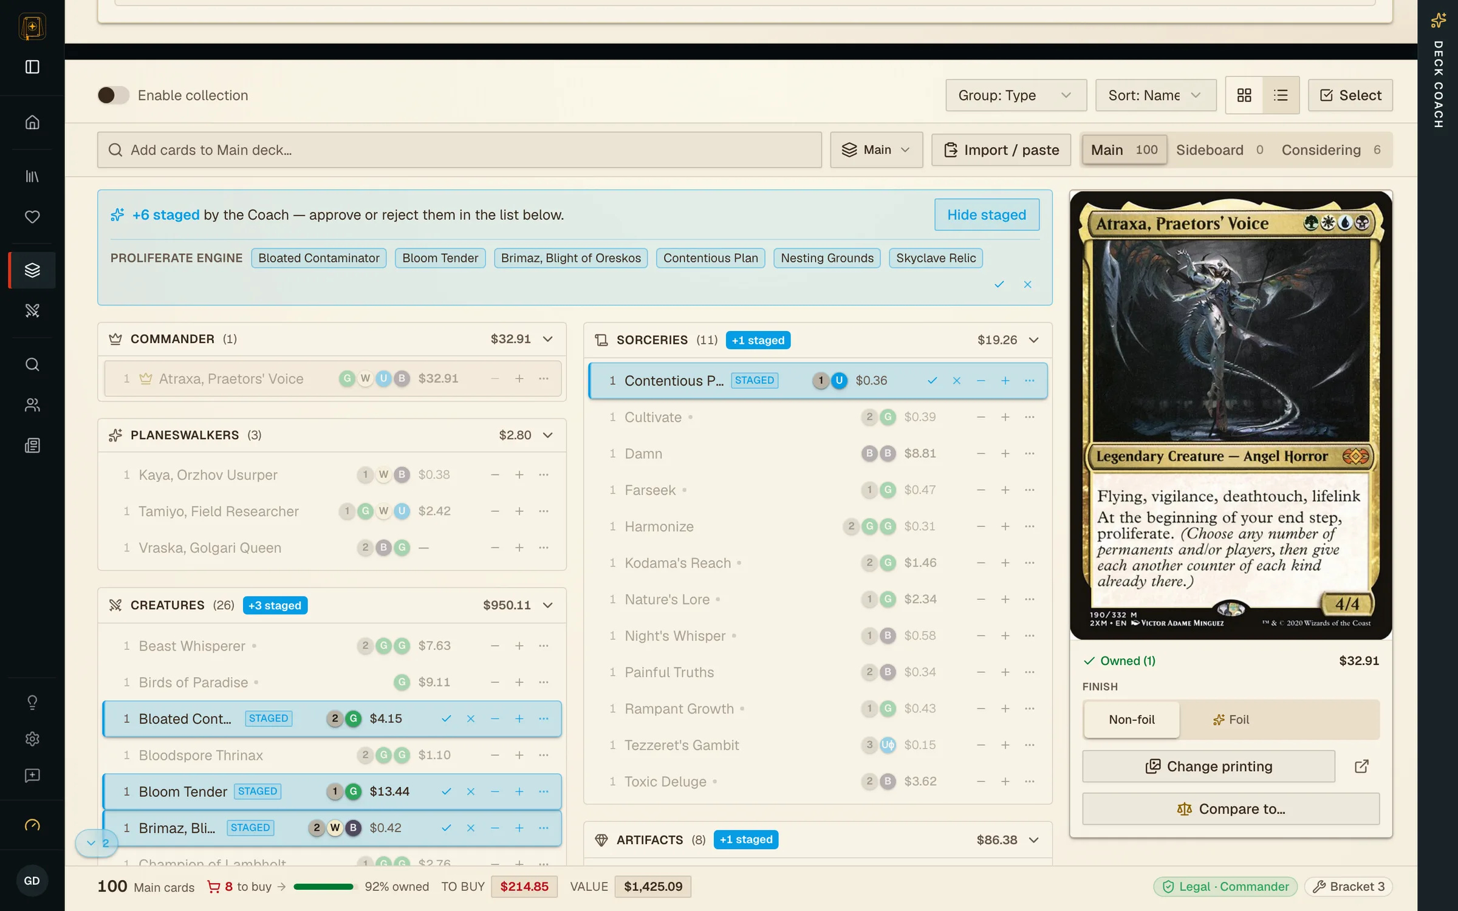
Task: Open Group: Type dropdown
Action: click(1016, 95)
